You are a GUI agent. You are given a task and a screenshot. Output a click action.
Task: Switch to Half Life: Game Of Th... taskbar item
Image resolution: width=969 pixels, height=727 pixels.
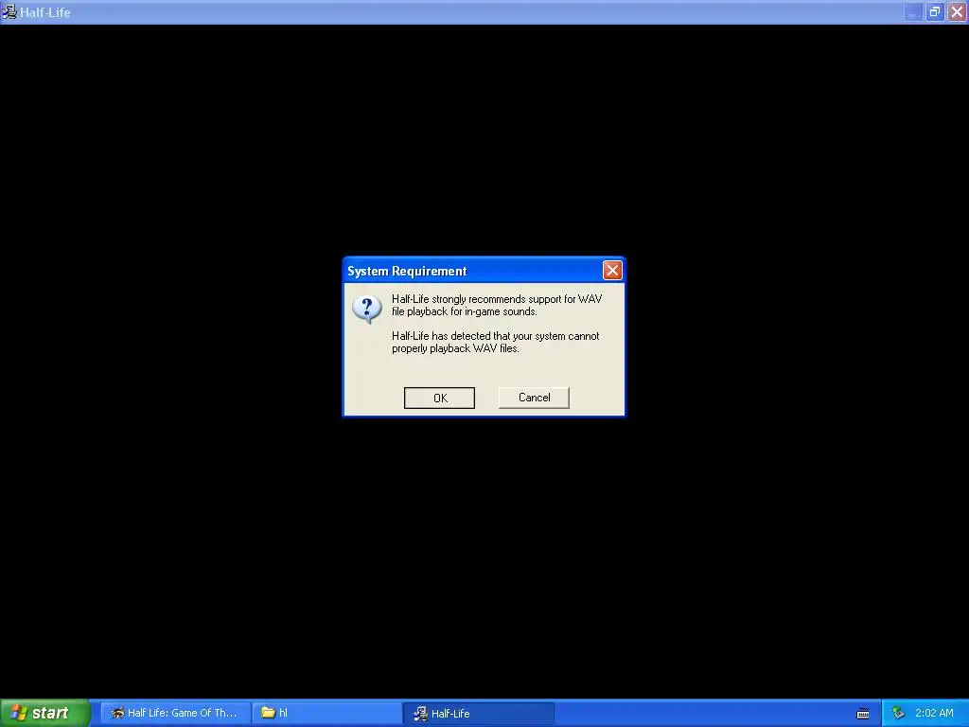point(175,713)
